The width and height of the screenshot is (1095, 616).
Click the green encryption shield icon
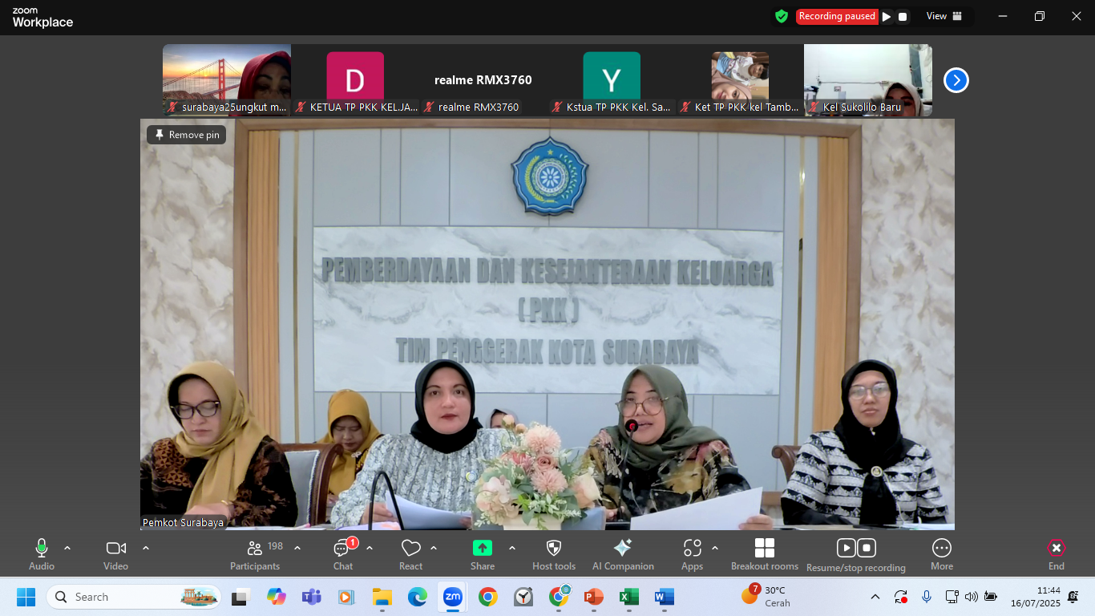click(782, 16)
